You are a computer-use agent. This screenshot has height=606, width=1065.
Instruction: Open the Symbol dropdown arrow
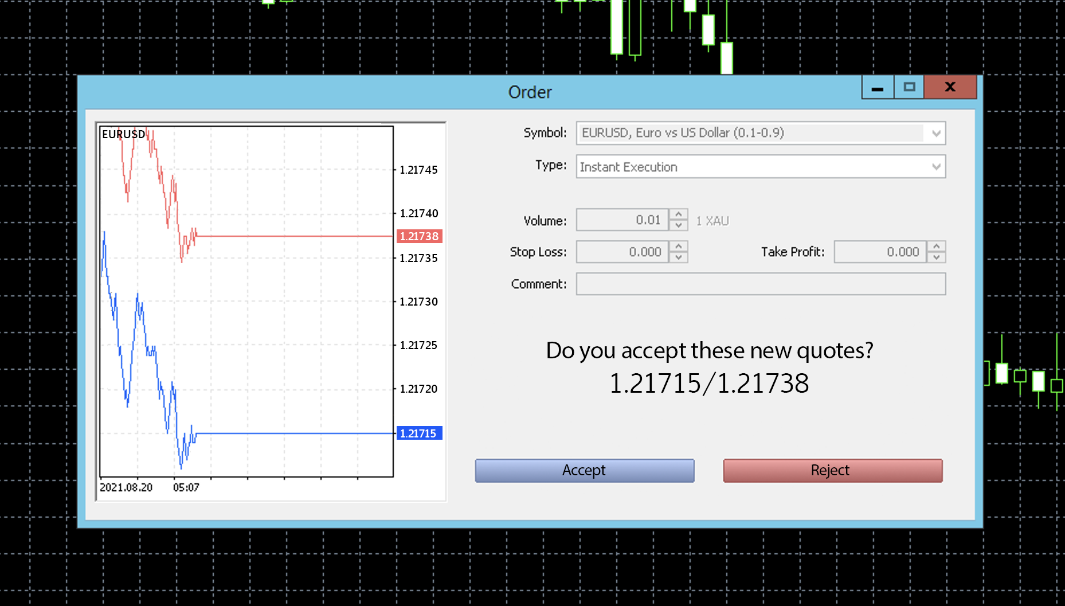[x=936, y=133]
